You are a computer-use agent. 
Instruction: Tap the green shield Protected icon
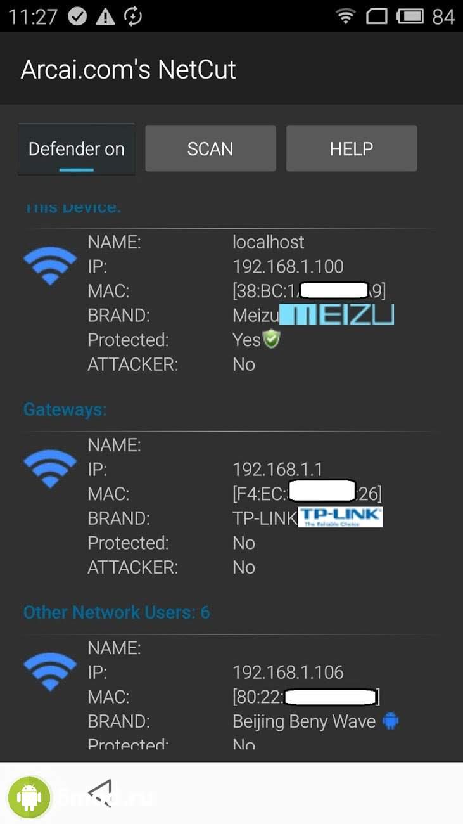point(272,340)
